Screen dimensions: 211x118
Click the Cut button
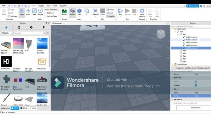click(x=11, y=13)
